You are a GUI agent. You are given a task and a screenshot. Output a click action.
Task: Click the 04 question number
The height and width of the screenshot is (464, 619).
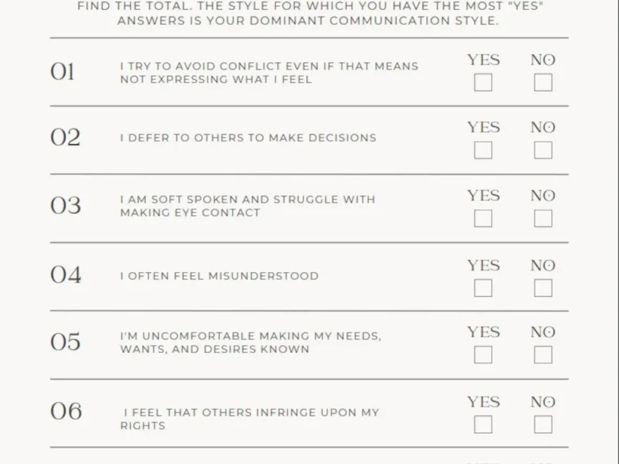[65, 275]
